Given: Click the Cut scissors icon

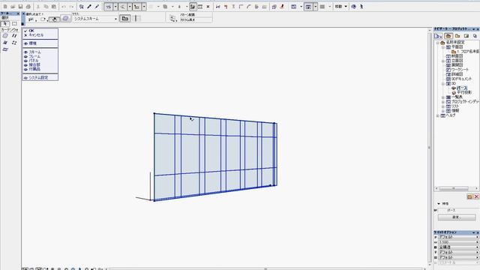Looking at the screenshot, I should (38, 7).
